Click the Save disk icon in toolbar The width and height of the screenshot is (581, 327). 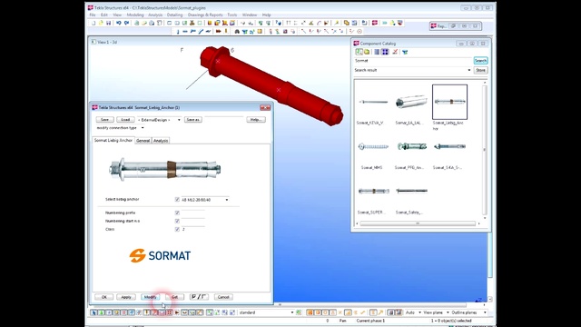109,23
